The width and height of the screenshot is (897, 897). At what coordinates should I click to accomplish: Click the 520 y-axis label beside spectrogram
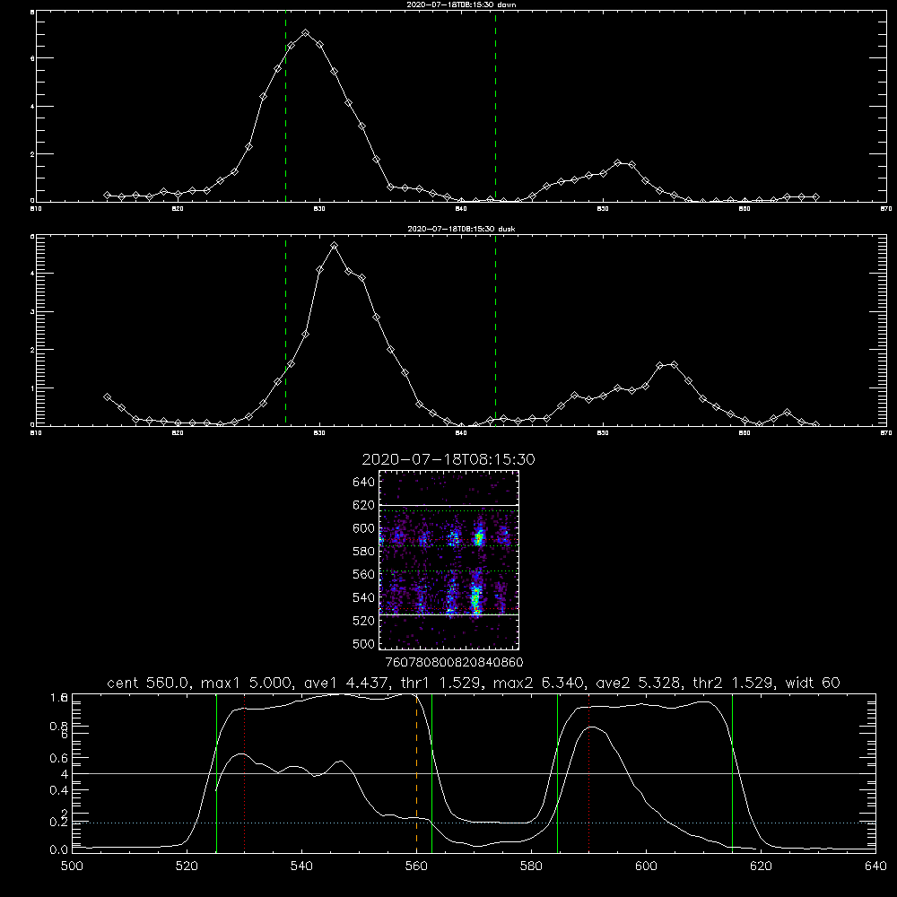pos(364,621)
